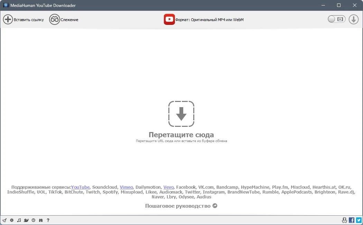
Task: Open the YouTube supported service link
Action: [80, 187]
